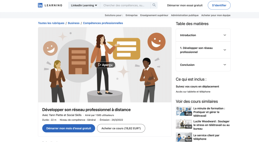Focus the Chercher des compétences search field

coord(125,5)
